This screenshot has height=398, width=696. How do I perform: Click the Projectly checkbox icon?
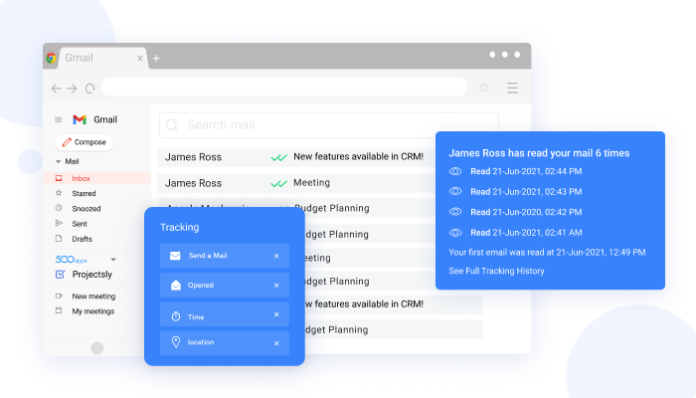pos(60,274)
